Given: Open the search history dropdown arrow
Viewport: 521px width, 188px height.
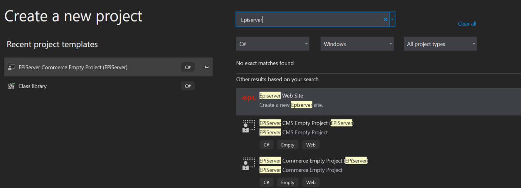Looking at the screenshot, I should point(392,20).
